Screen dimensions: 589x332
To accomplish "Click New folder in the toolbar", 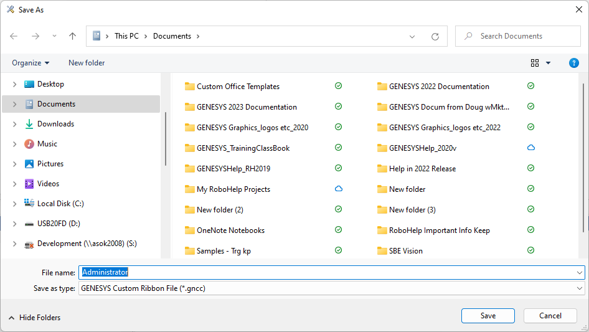I will 87,63.
